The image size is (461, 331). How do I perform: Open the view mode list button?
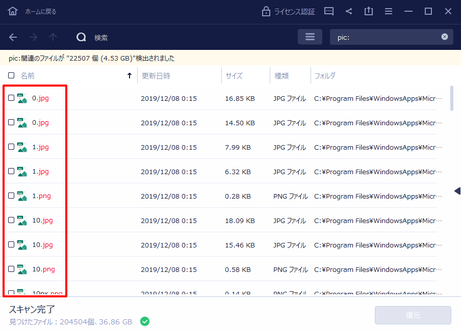click(310, 37)
